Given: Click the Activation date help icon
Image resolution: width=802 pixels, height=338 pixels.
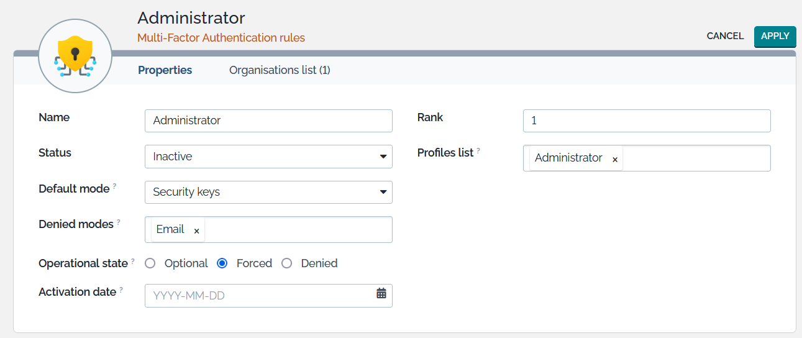Looking at the screenshot, I should (x=121, y=290).
